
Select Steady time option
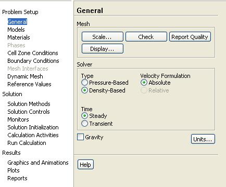(94, 116)
